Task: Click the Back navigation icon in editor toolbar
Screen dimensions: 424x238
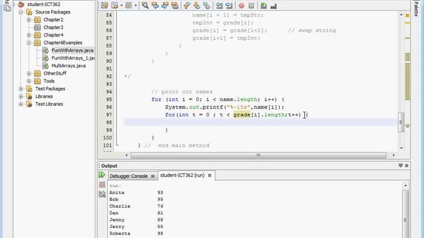Action: coord(115,5)
